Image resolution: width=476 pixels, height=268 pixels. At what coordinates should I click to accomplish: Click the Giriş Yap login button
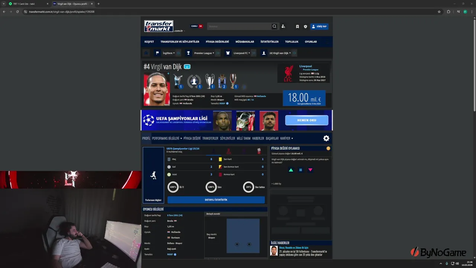(x=319, y=26)
